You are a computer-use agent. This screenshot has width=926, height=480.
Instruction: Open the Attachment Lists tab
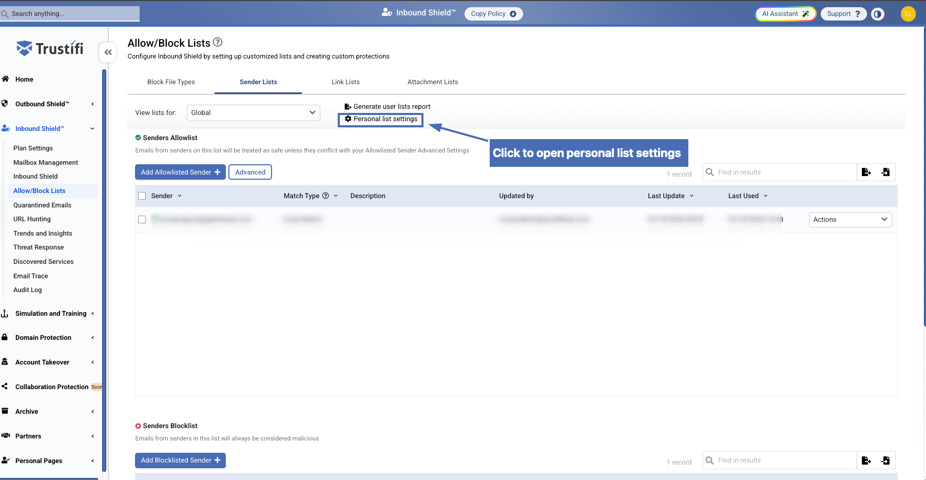(x=433, y=82)
